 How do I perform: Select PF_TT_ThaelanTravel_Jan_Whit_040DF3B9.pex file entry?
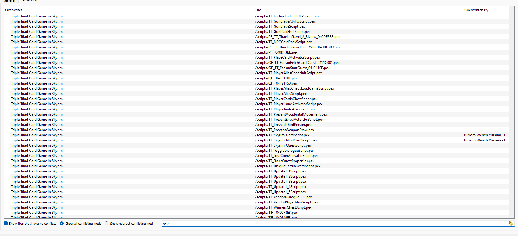(298, 47)
